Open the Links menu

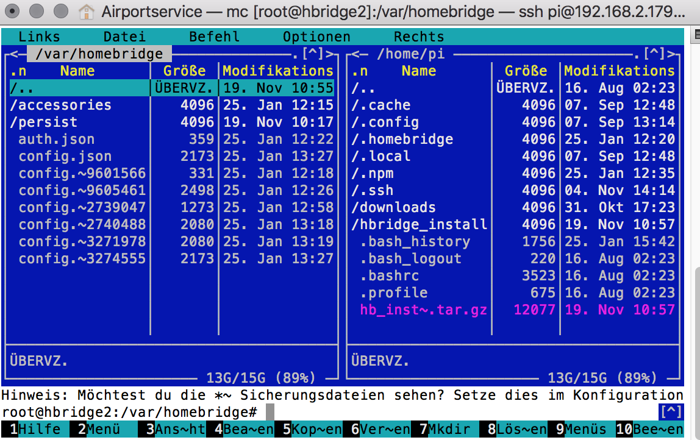pyautogui.click(x=39, y=37)
